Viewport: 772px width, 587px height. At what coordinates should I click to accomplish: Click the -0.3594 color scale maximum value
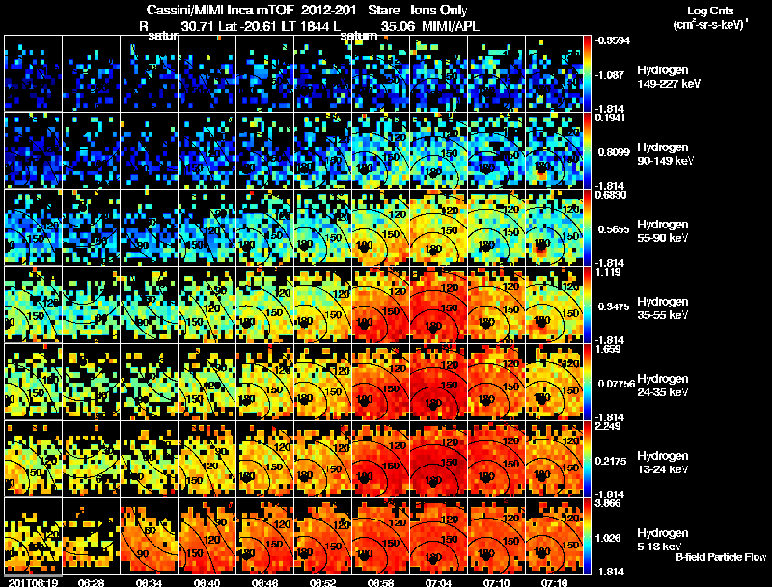(613, 40)
